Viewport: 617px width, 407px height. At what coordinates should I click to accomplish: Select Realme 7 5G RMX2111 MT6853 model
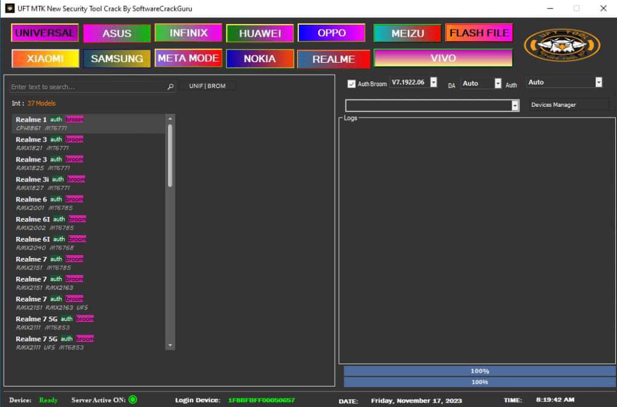[89, 323]
